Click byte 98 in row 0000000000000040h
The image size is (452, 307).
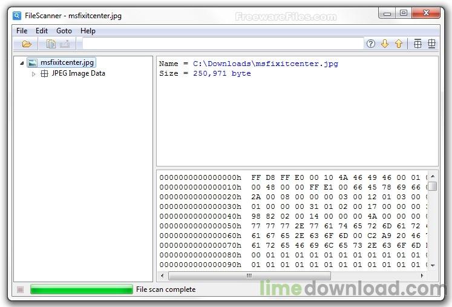coord(256,216)
